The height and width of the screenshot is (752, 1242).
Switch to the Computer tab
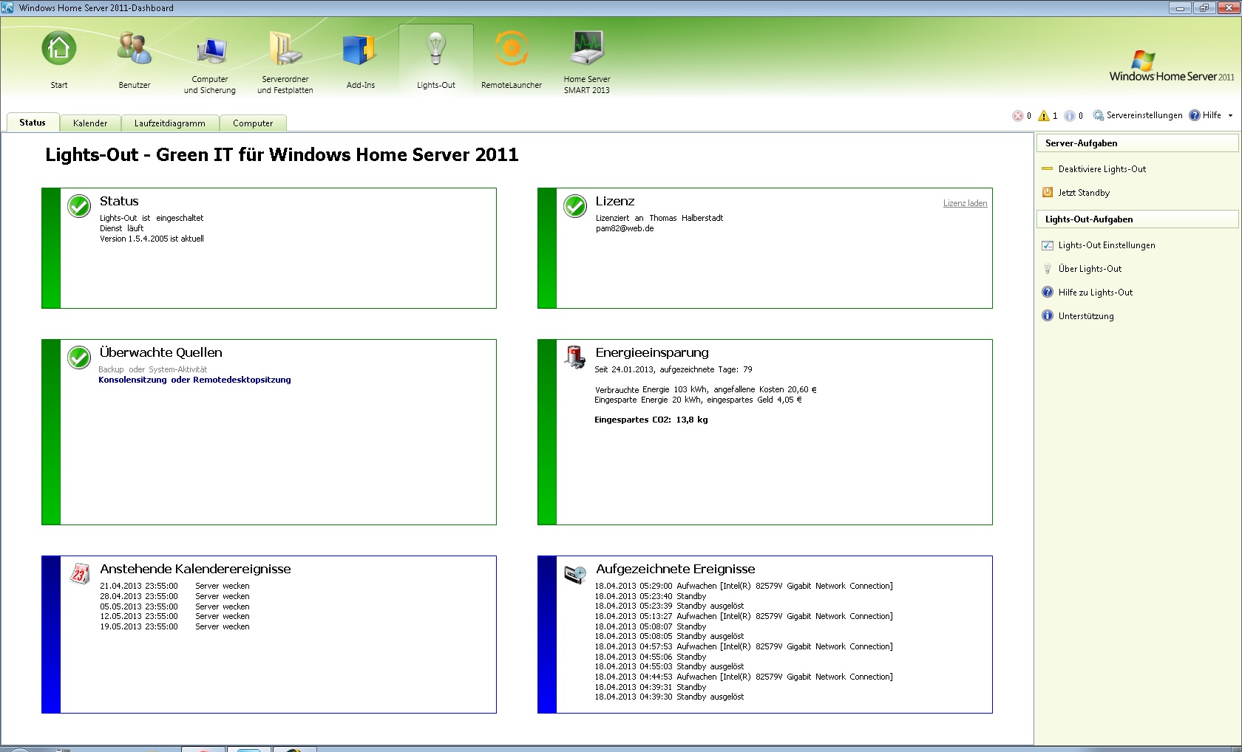pos(253,123)
